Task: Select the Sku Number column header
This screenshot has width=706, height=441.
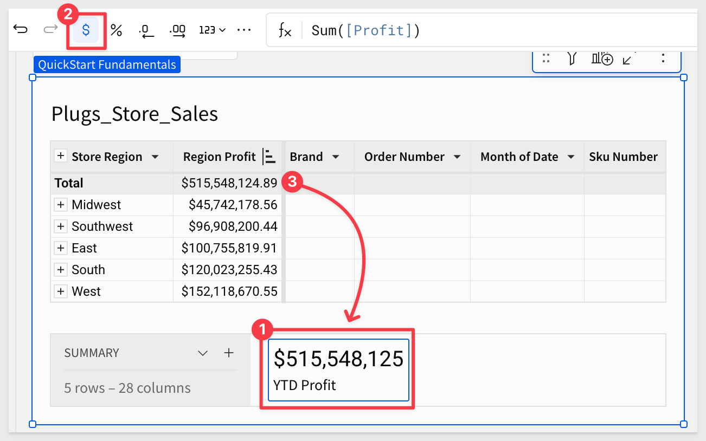Action: click(x=623, y=157)
